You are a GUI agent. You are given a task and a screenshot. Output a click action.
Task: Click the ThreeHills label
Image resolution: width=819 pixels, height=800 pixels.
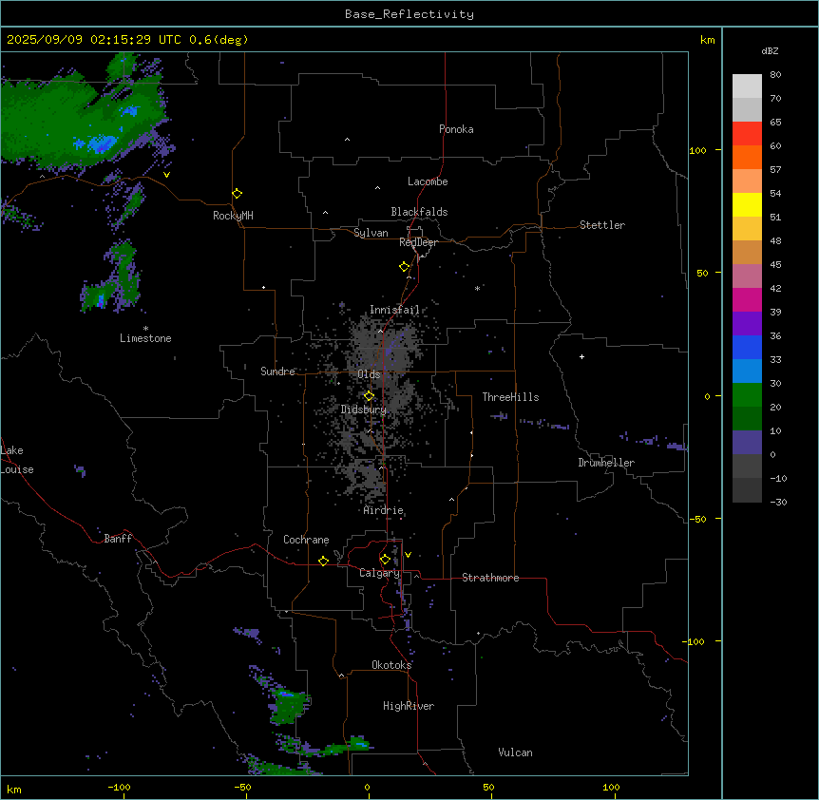pyautogui.click(x=510, y=397)
